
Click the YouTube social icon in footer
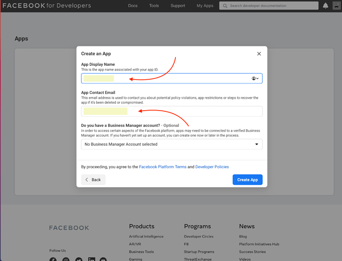pyautogui.click(x=103, y=259)
